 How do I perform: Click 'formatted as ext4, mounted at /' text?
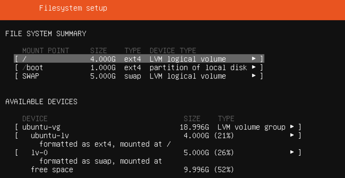point(105,144)
